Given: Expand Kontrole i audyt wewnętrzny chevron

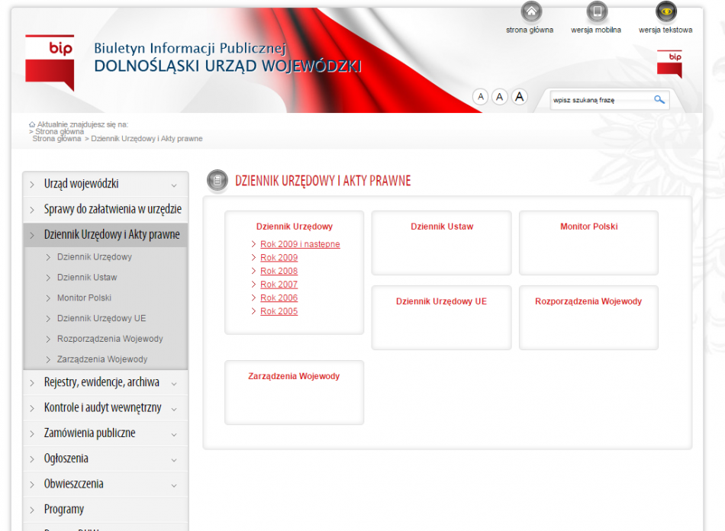Looking at the screenshot, I should (x=174, y=409).
